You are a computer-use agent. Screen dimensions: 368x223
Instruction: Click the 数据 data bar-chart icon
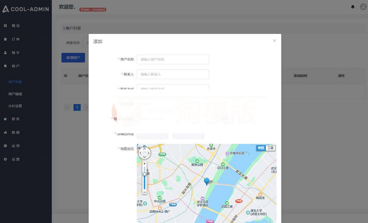pyautogui.click(x=5, y=132)
